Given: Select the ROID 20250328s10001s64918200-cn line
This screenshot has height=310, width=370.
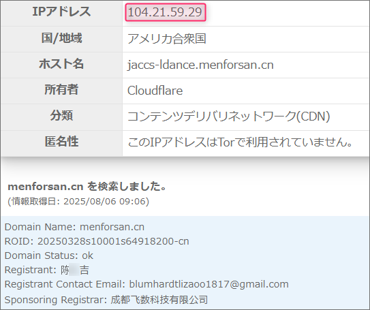Looking at the screenshot, I should [x=97, y=241].
